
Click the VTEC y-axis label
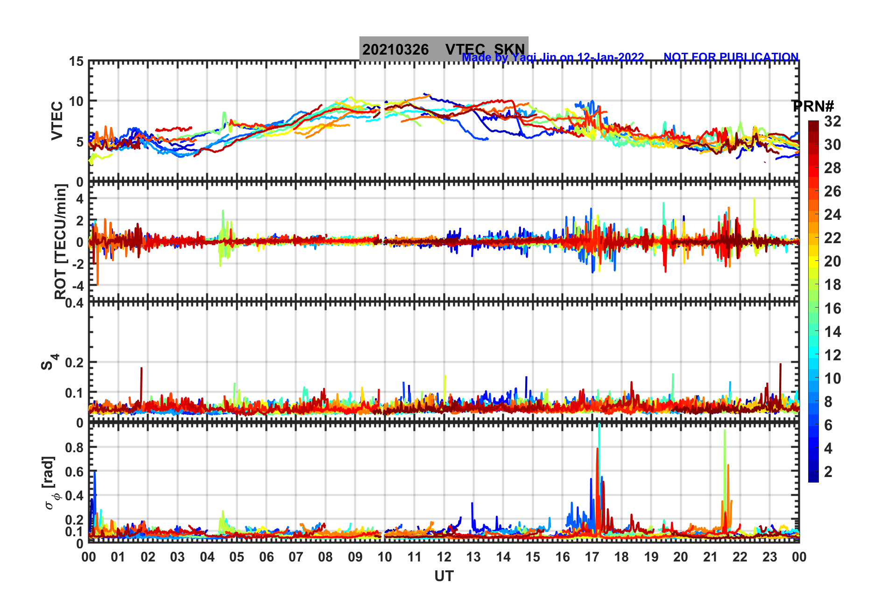(57, 121)
